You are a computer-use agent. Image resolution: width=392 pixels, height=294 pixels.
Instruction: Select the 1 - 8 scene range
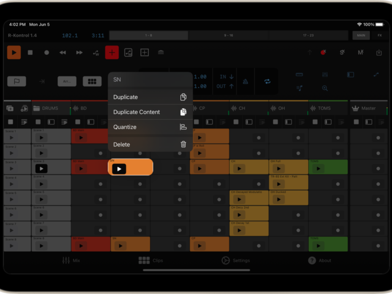coord(149,35)
